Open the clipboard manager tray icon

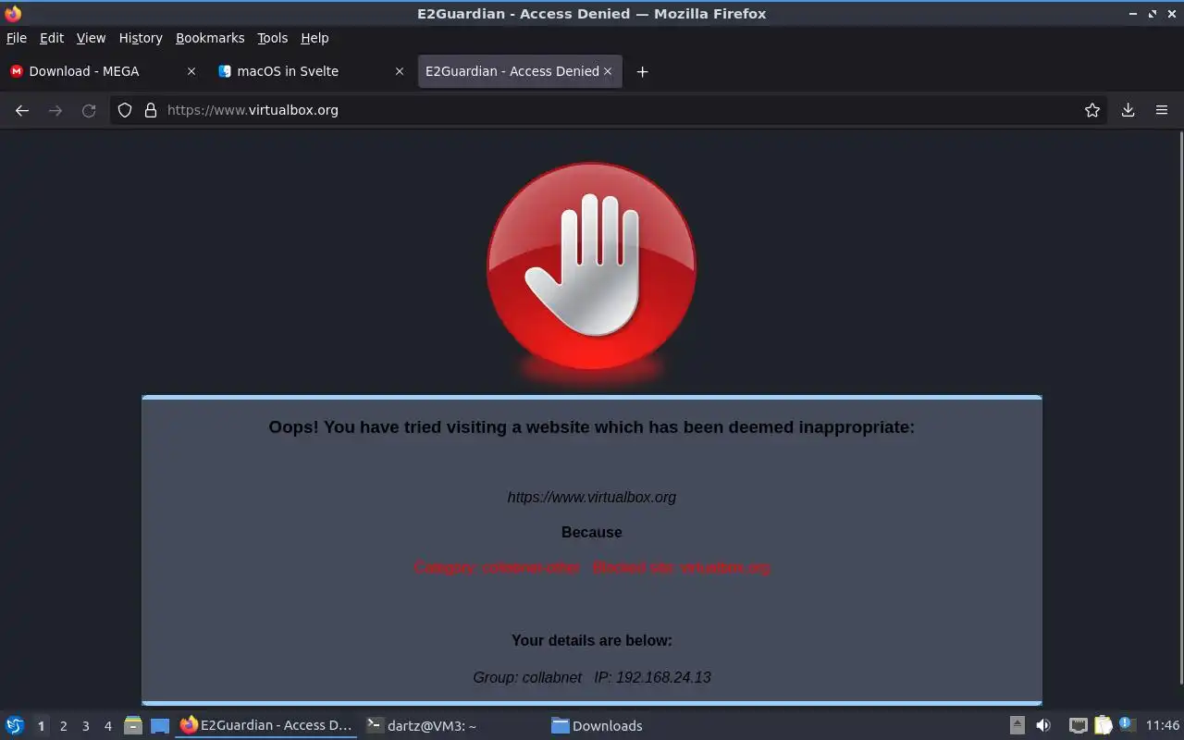1103,725
